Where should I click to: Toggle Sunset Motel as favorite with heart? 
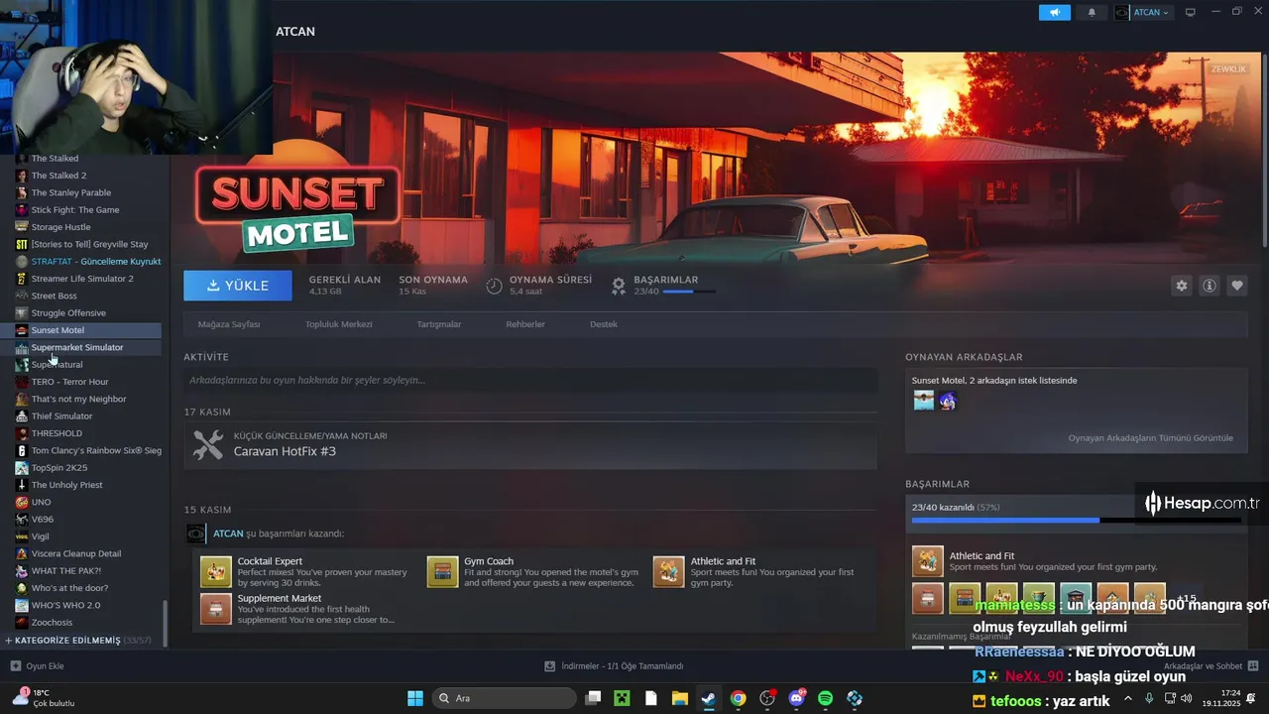tap(1237, 286)
